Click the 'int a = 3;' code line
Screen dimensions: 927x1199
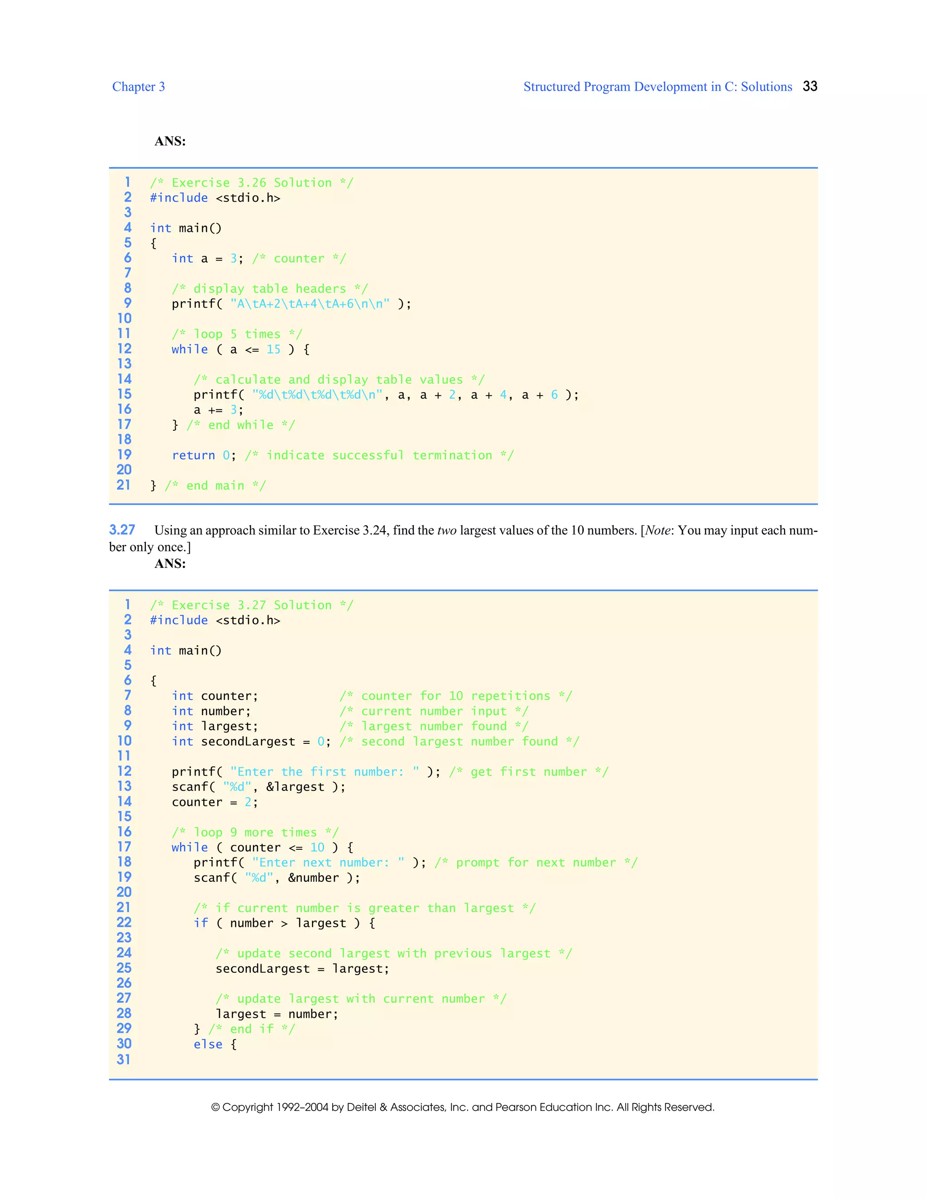[207, 258]
